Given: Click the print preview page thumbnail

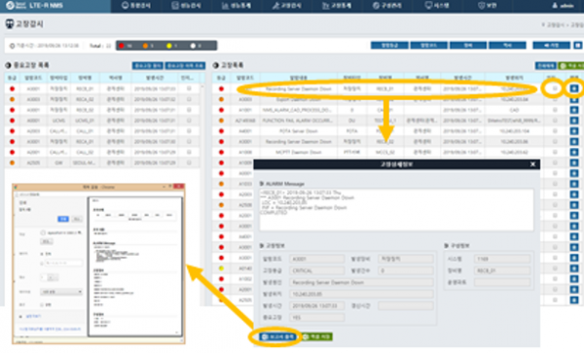Looking at the screenshot, I should [x=135, y=266].
